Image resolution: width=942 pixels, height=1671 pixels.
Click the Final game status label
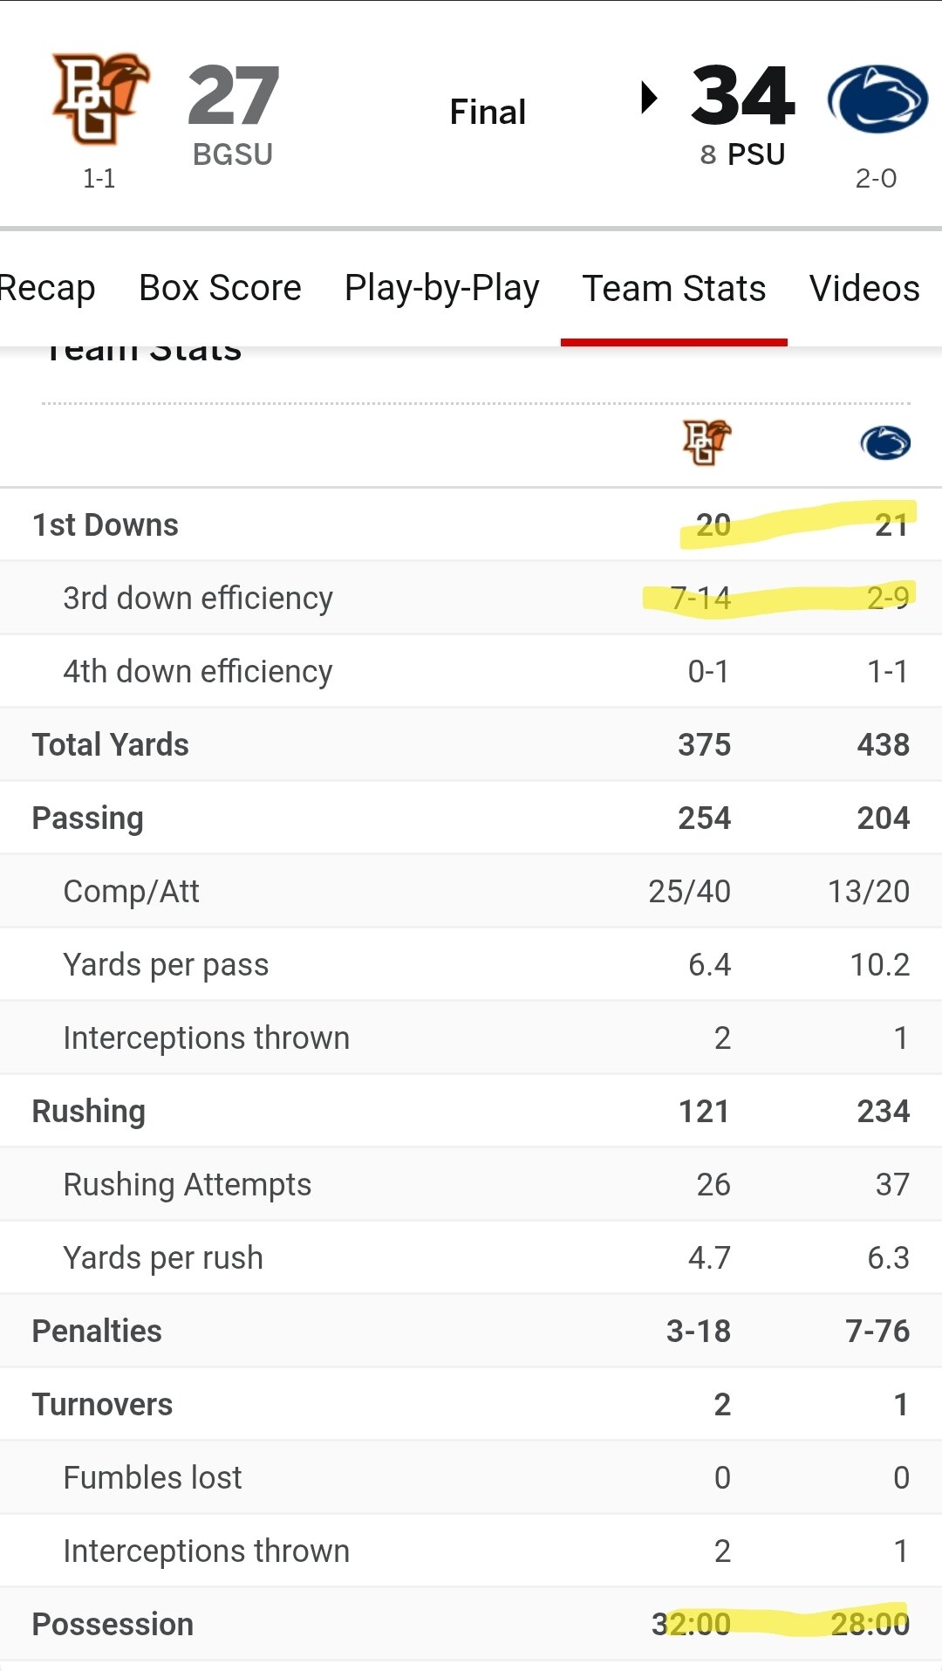tap(488, 112)
